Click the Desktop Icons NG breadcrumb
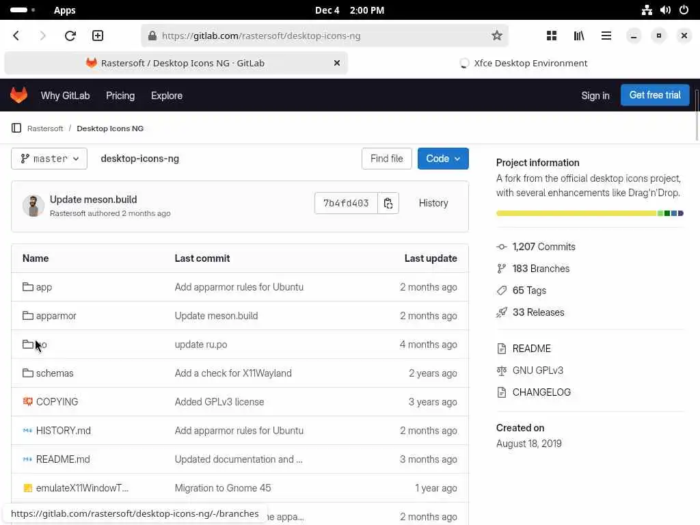The image size is (700, 525). pyautogui.click(x=110, y=129)
